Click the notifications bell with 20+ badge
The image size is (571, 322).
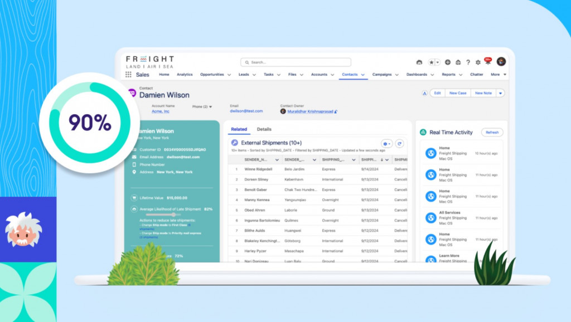click(x=487, y=62)
